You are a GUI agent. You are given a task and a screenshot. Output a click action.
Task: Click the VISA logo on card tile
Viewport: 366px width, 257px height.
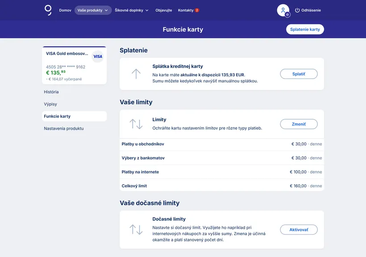[97, 57]
